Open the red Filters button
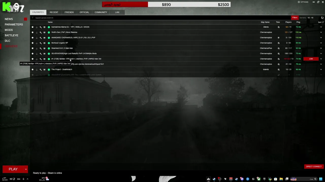Screen dimensions: 325x182 click(x=295, y=18)
